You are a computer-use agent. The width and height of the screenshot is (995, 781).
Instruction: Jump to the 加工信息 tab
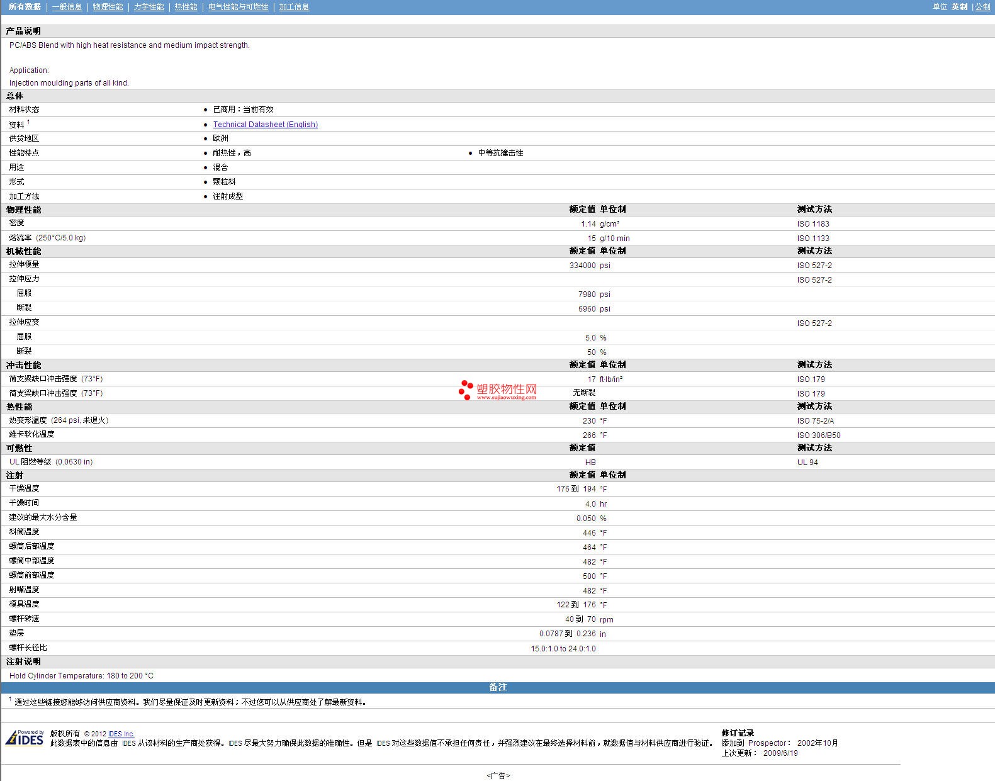(x=294, y=7)
